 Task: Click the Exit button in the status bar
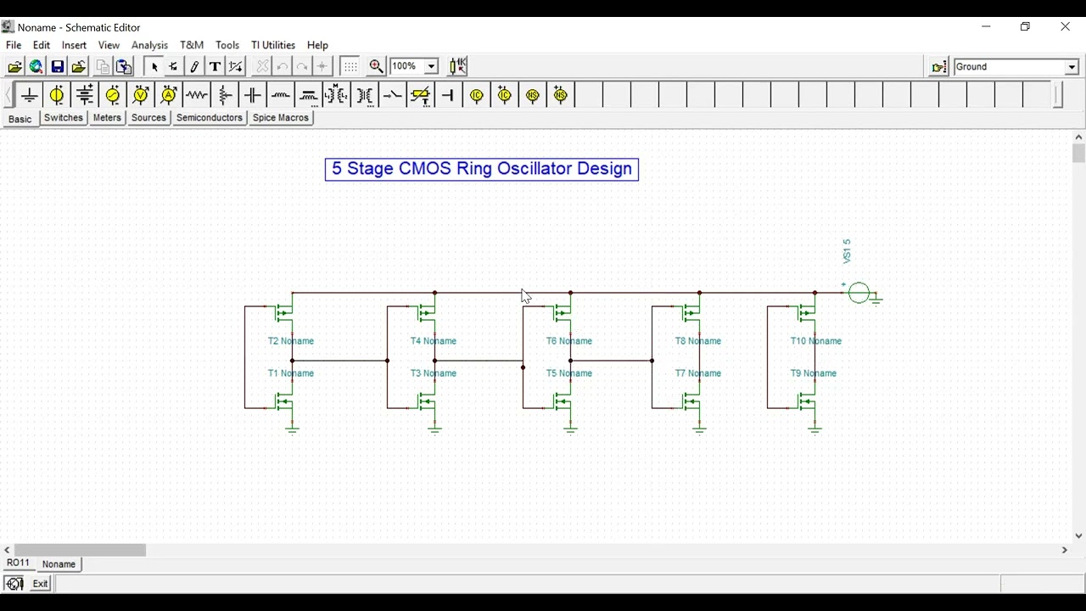(x=41, y=584)
